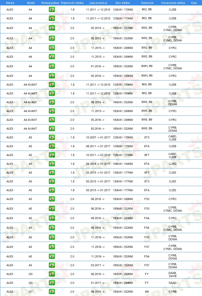This screenshot has width=202, height=296.
Task: Select 'CABD, CJEB' in the 8F7 row
Action: point(173,156)
